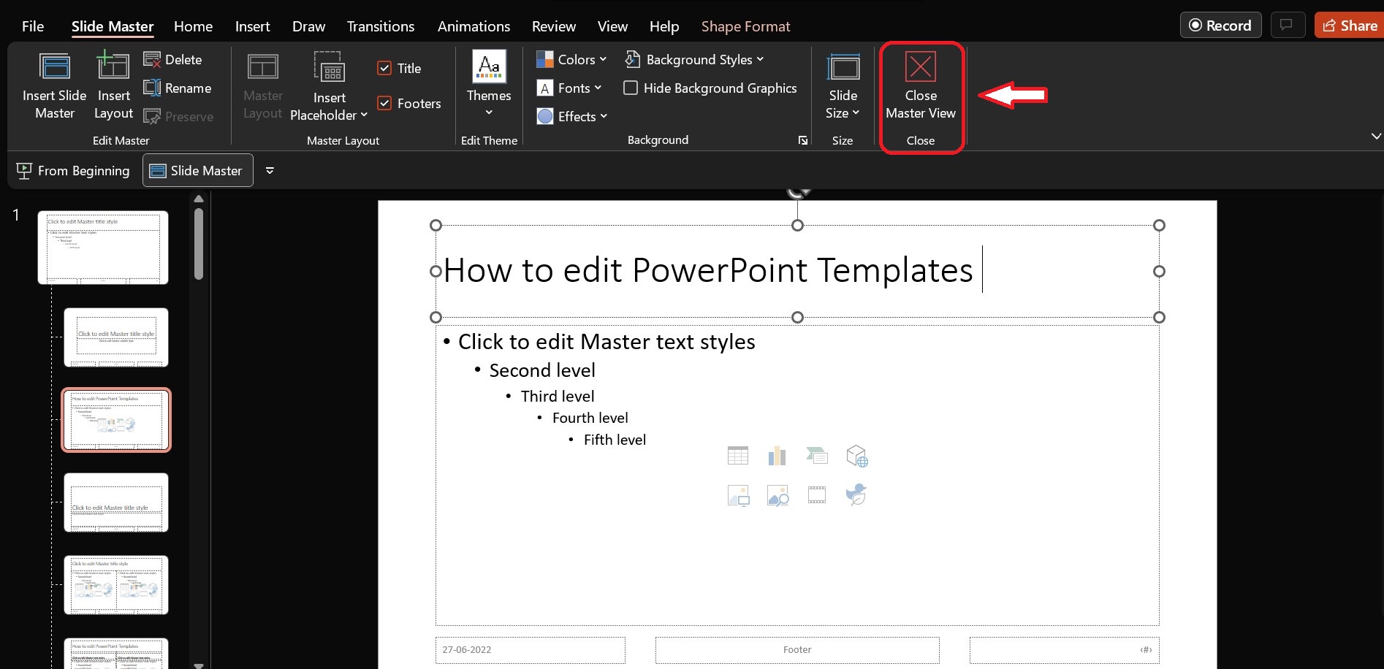
Task: Toggle the Title checkbox
Action: click(384, 69)
